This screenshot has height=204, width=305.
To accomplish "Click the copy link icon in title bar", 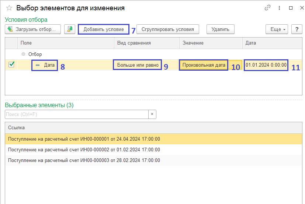I will [x=268, y=8].
